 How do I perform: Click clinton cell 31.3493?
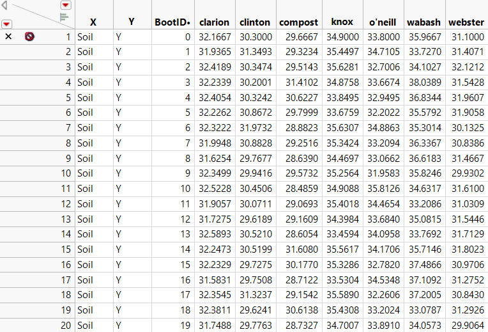click(x=256, y=52)
